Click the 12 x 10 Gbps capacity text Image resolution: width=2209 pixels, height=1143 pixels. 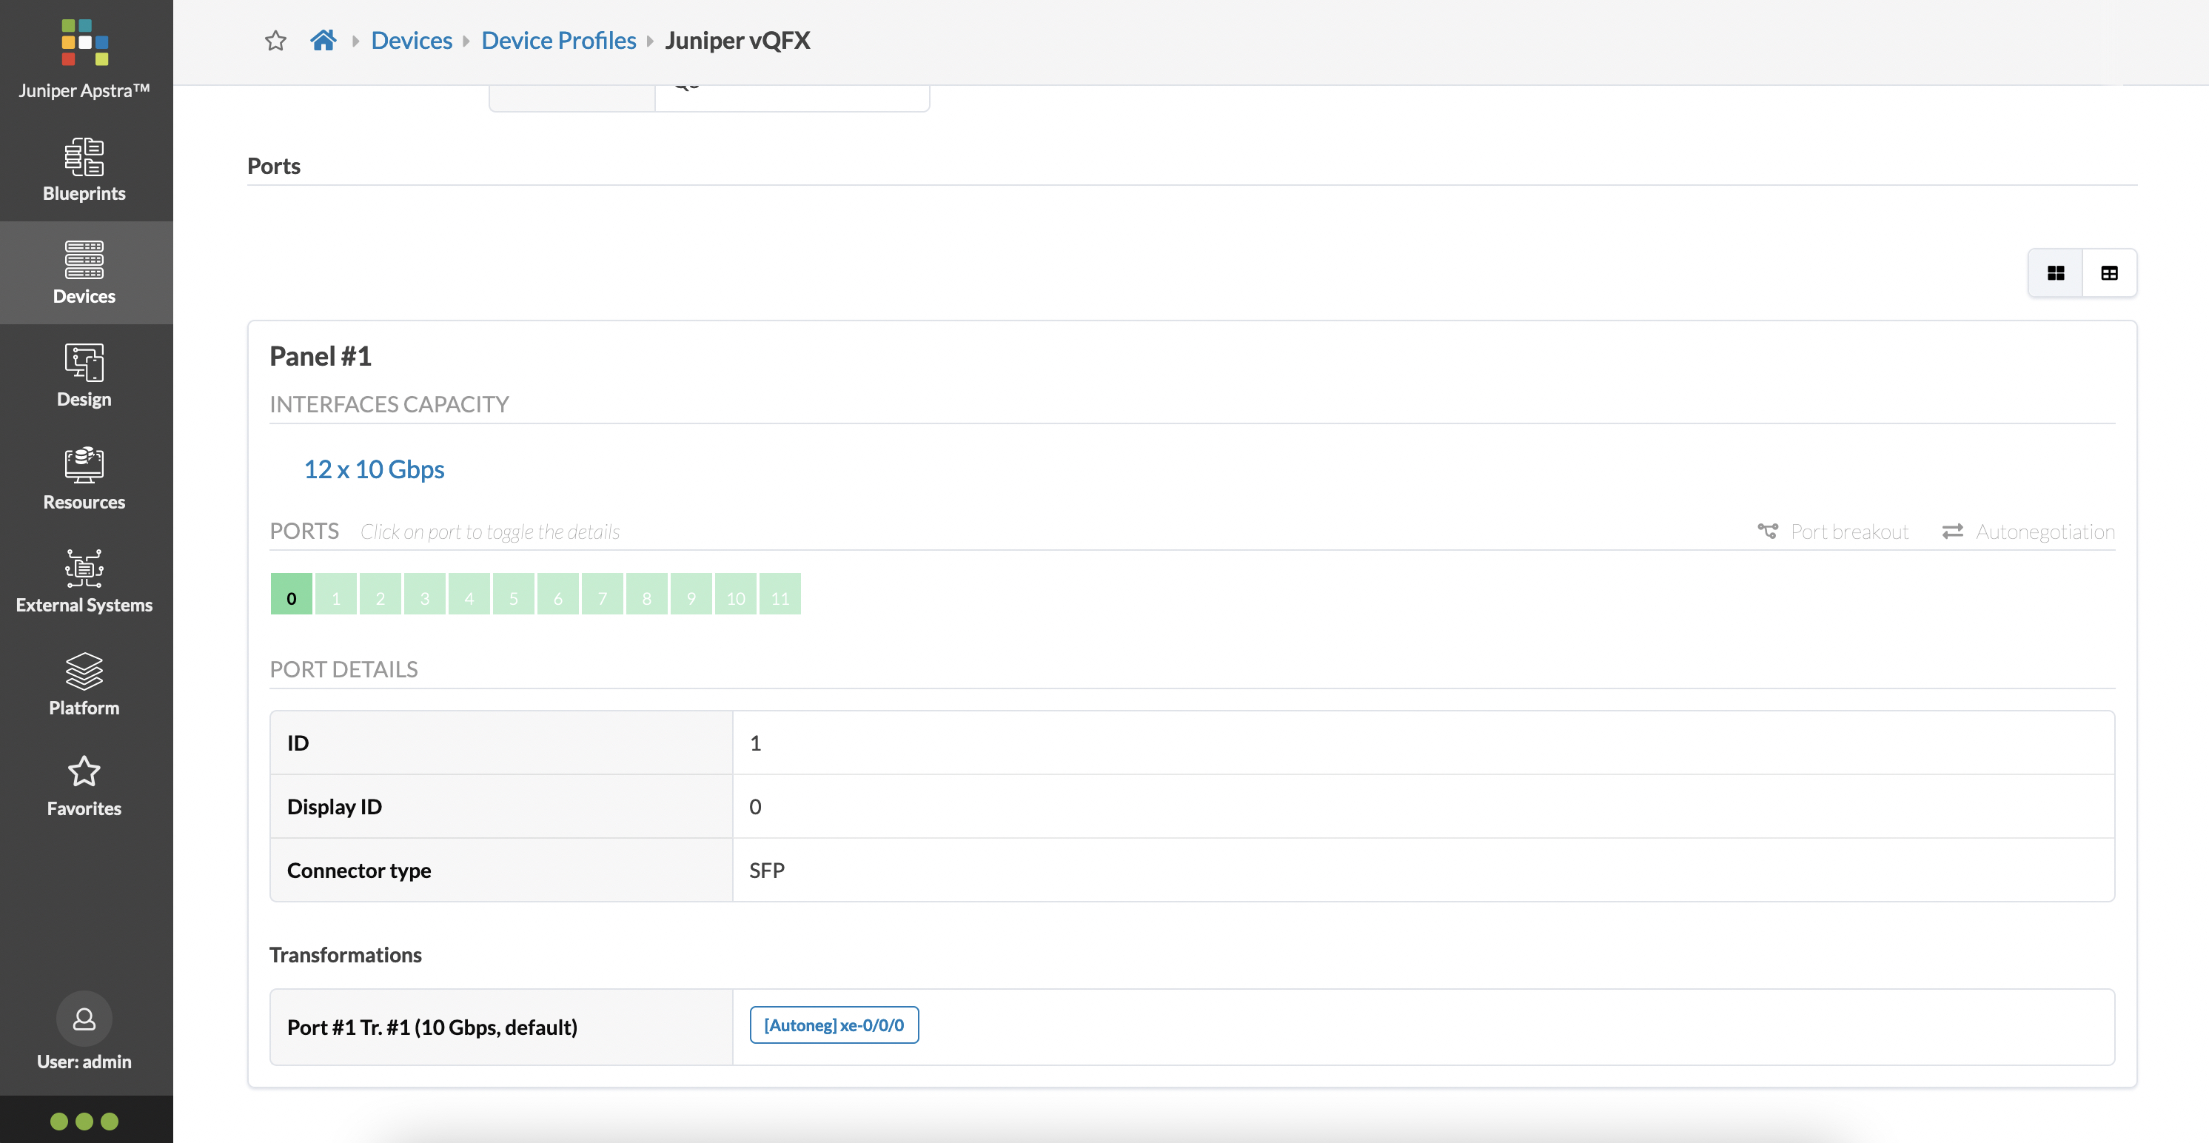point(374,469)
